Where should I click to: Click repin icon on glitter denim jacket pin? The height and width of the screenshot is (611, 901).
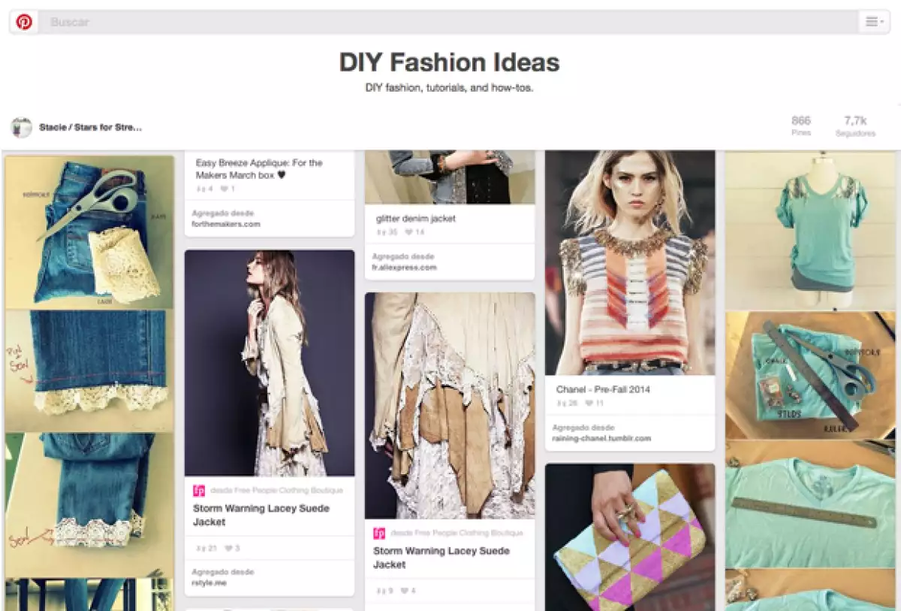point(380,233)
